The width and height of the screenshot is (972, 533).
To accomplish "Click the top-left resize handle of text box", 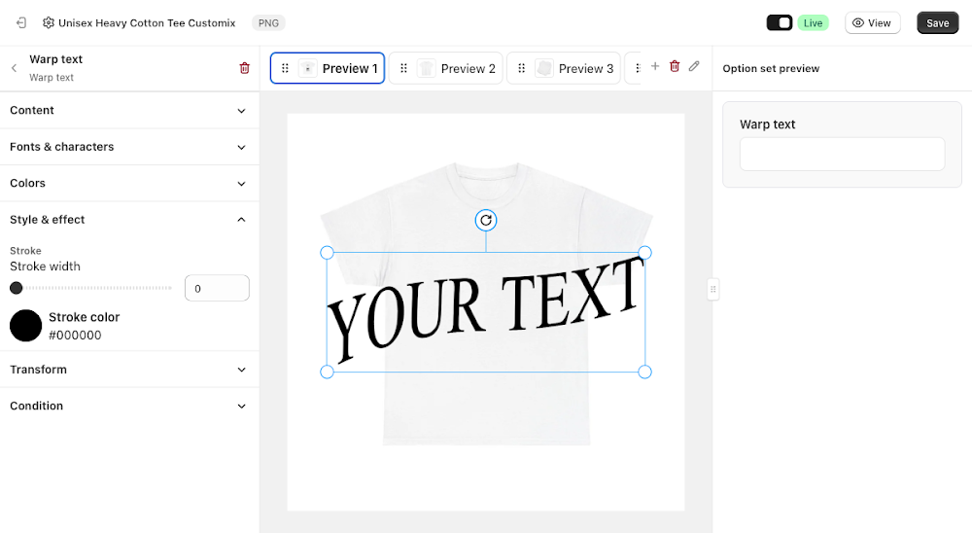I will (327, 253).
